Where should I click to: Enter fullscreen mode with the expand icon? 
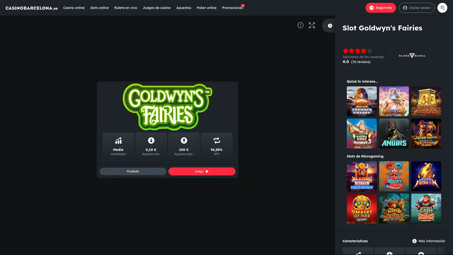click(x=312, y=25)
